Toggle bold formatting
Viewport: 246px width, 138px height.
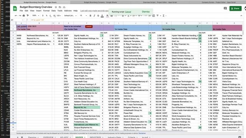(x=90, y=16)
